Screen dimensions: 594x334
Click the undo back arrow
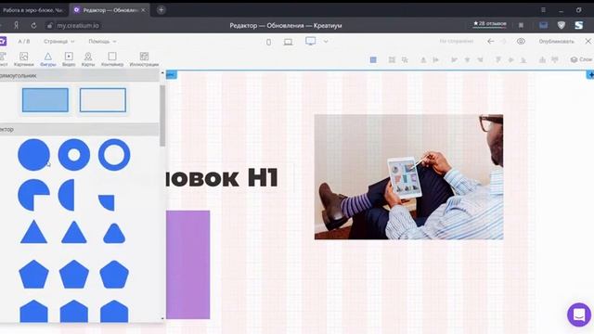tap(491, 41)
